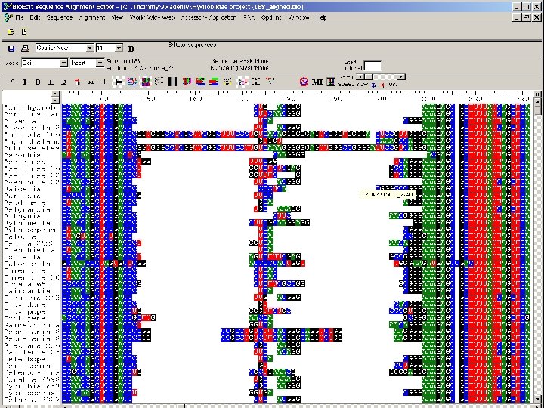Toggle the bold letter button beside font size
Screen dimensions: 544x408
tap(131, 49)
